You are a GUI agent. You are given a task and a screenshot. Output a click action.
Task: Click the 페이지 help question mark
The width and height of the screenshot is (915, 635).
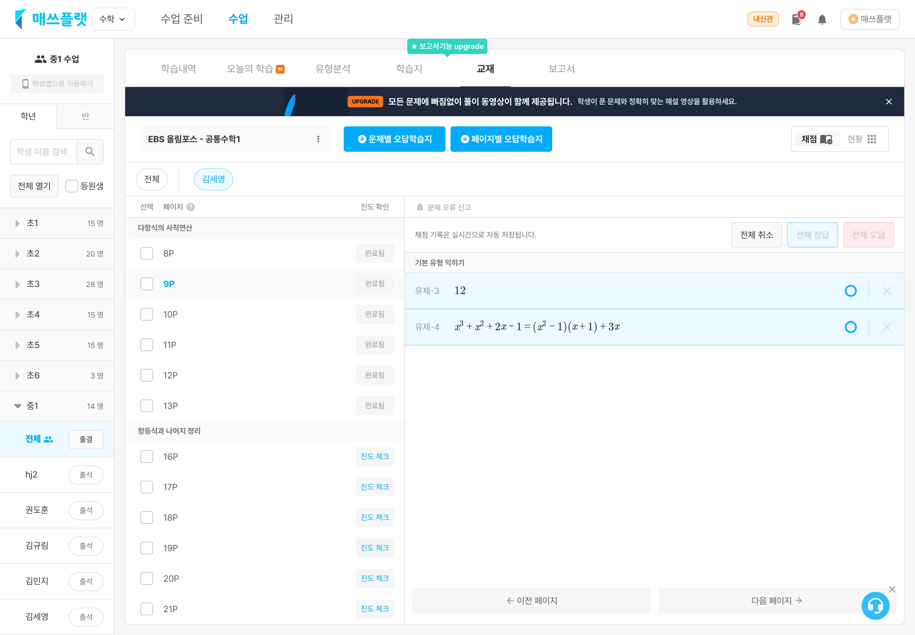point(191,207)
